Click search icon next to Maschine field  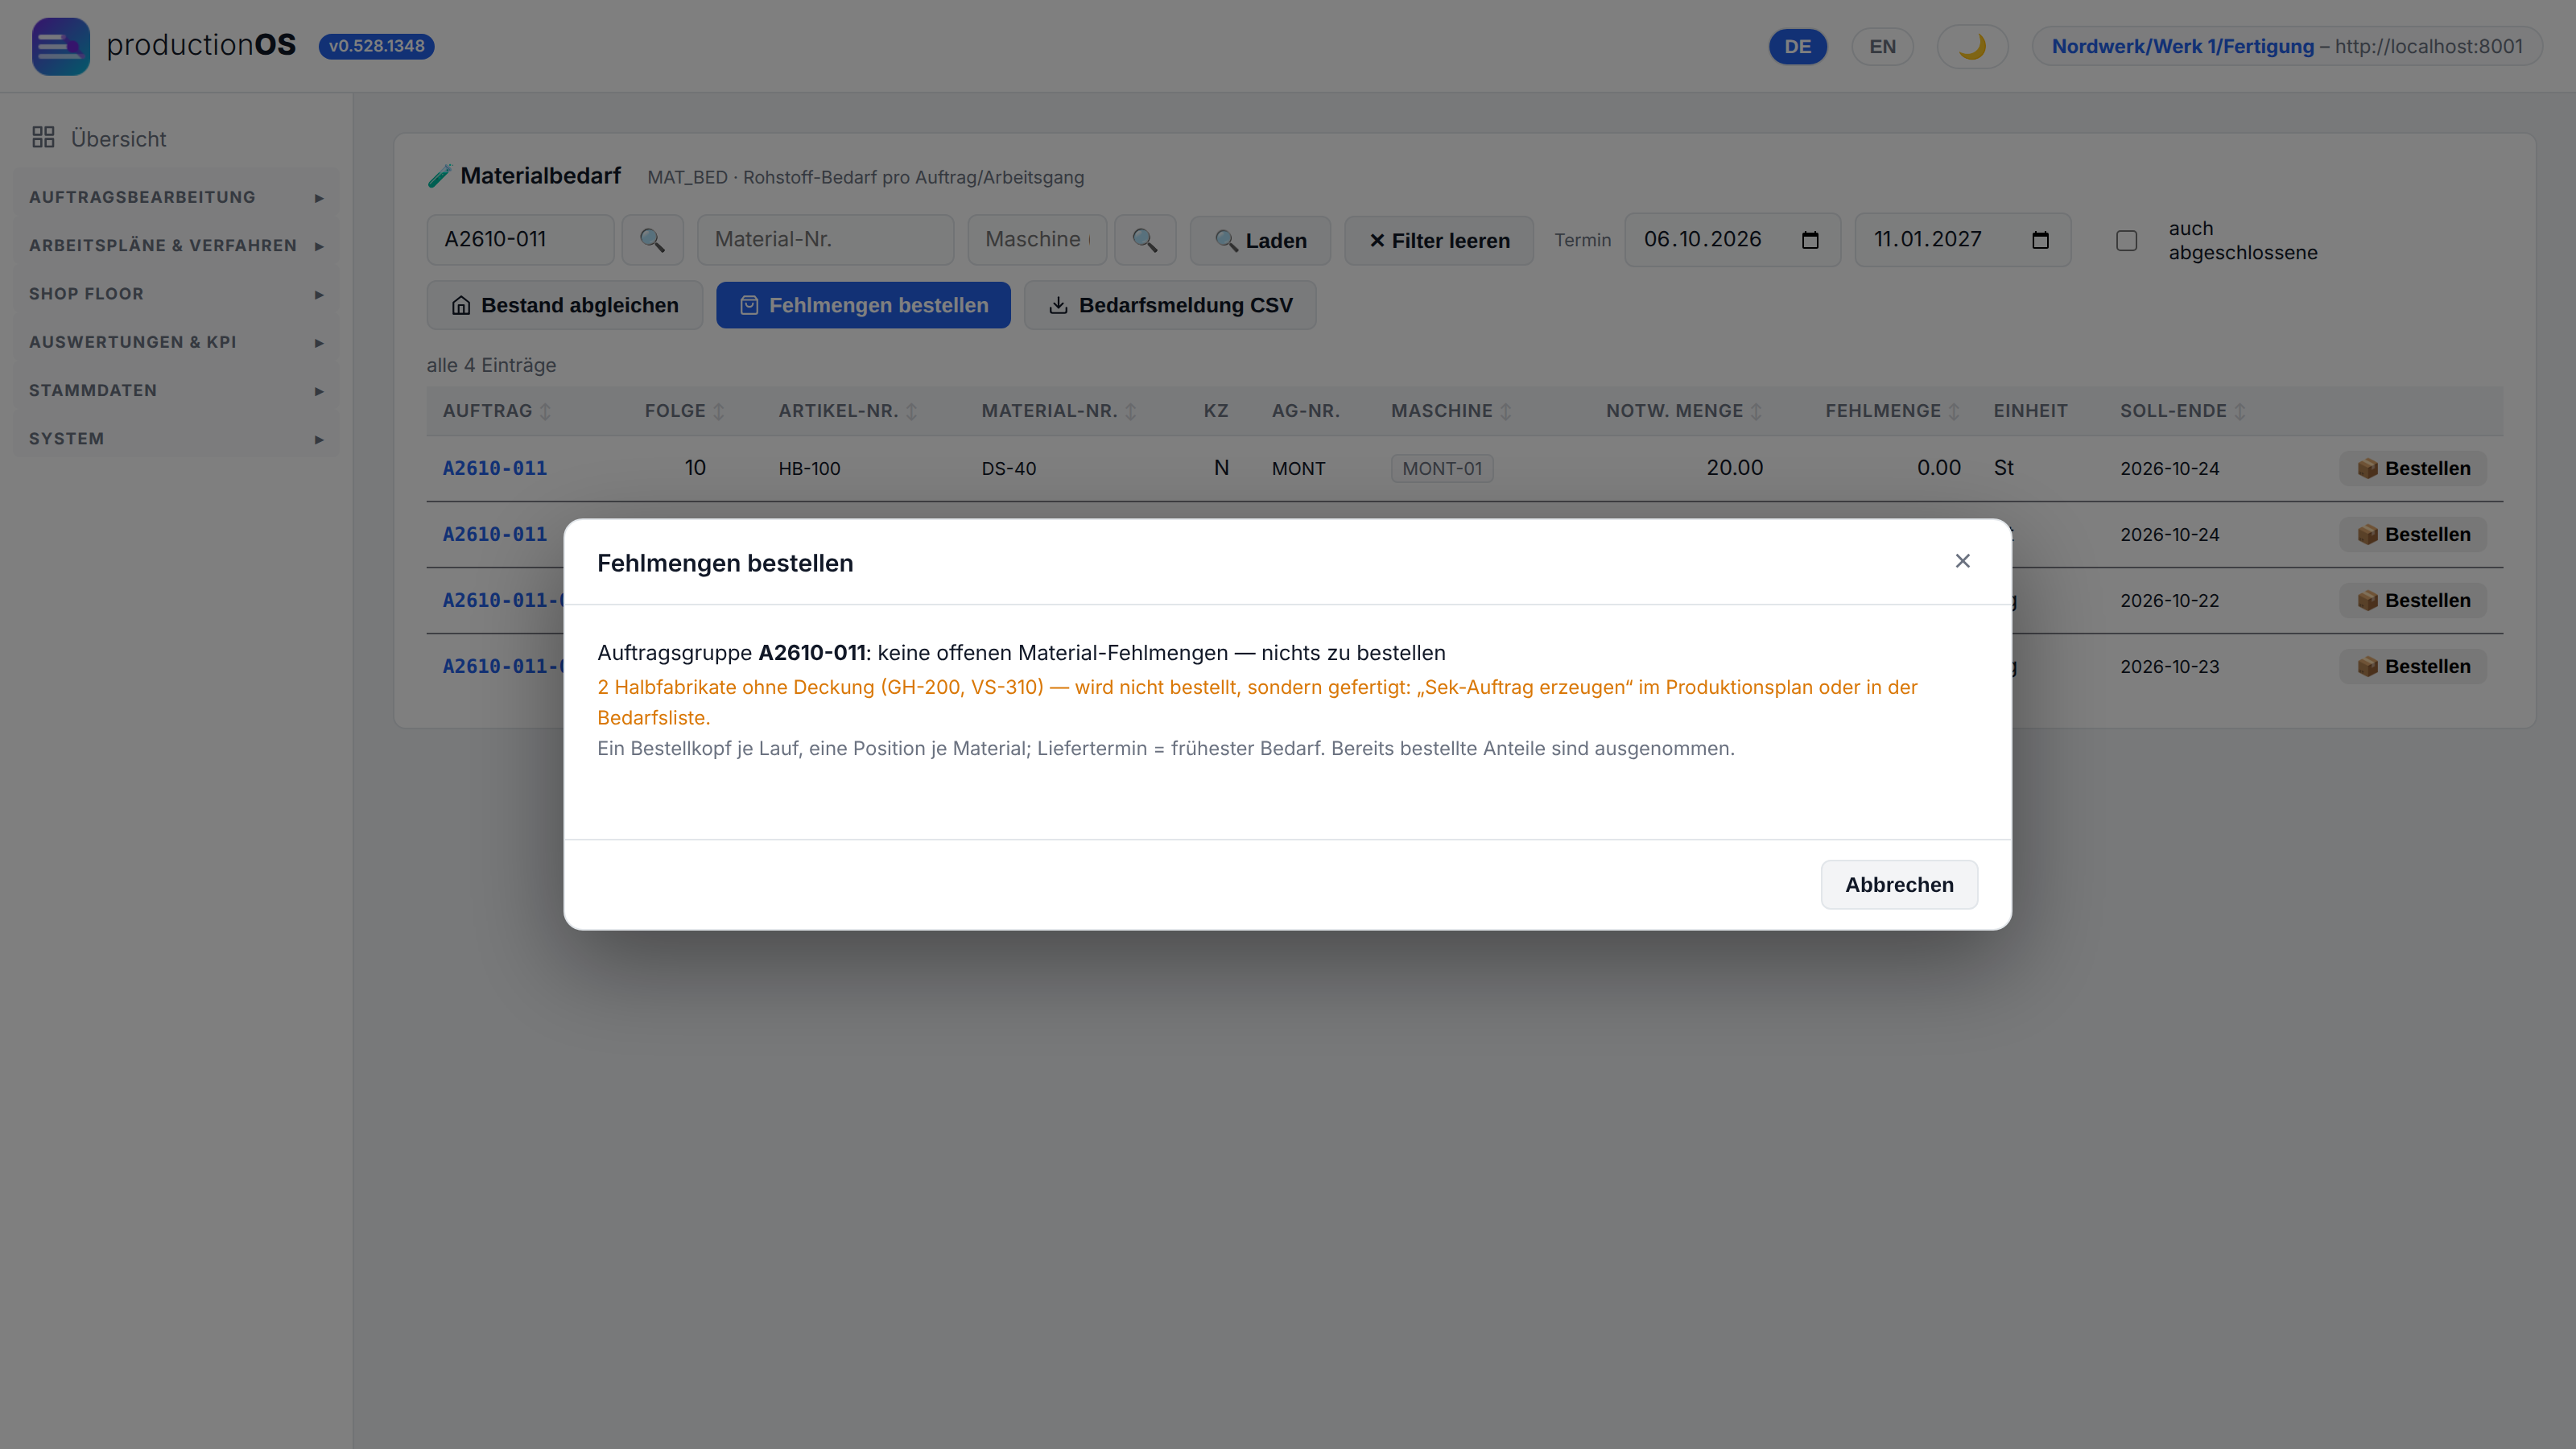(1145, 240)
